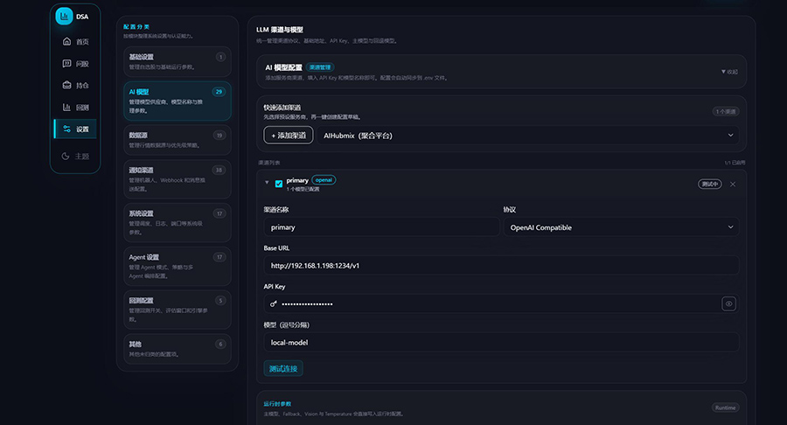Reveal API Key with the eye icon
Screen dimensions: 787x425
pyautogui.click(x=728, y=303)
